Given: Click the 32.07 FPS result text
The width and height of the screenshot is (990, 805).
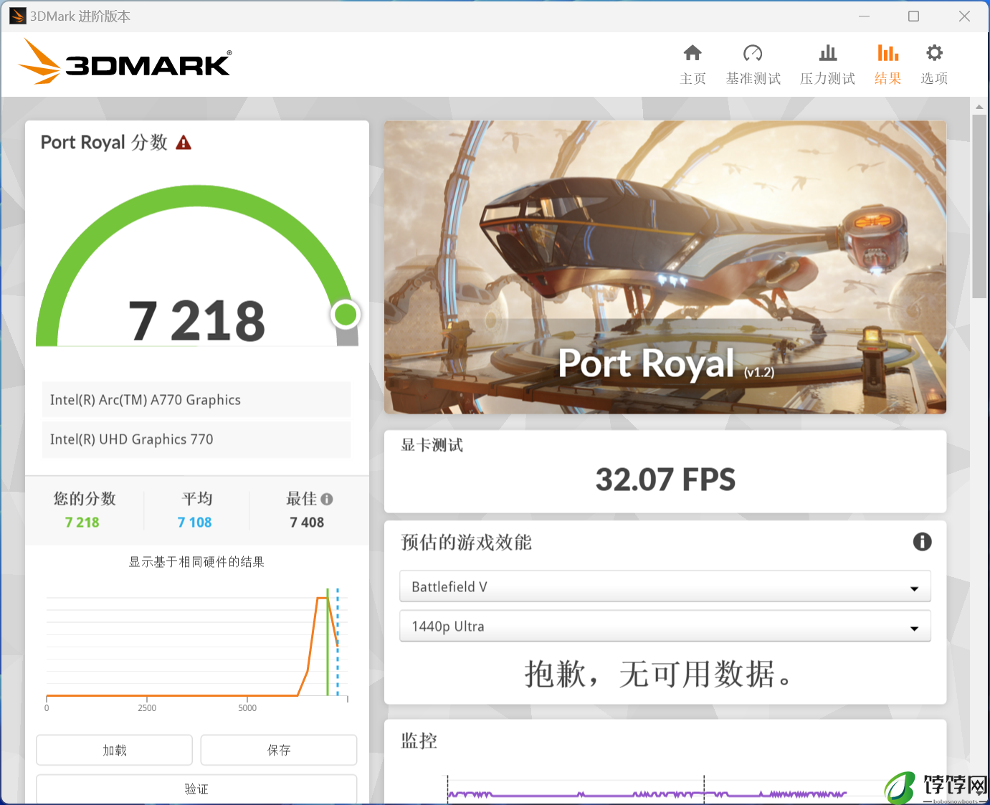Looking at the screenshot, I should 665,480.
